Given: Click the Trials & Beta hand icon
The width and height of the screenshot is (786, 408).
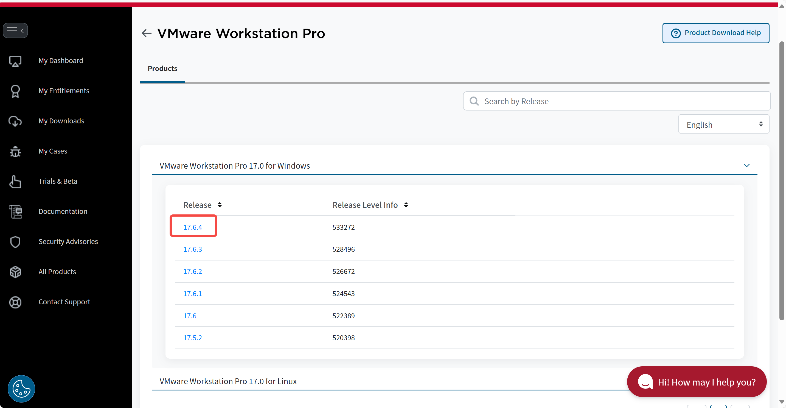Looking at the screenshot, I should click(x=15, y=182).
